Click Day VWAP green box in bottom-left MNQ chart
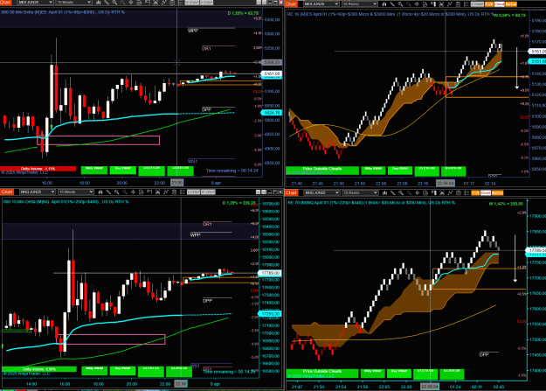The width and height of the screenshot is (546, 391). point(122,371)
